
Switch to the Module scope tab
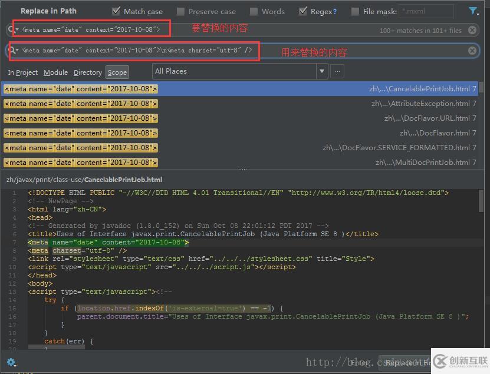pyautogui.click(x=55, y=72)
